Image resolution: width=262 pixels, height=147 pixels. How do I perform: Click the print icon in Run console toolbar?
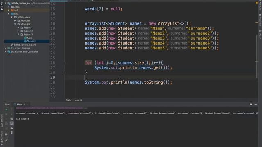pyautogui.click(x=11, y=128)
